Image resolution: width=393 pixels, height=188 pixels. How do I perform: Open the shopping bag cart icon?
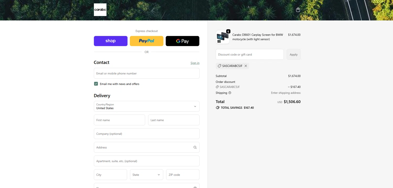[298, 10]
